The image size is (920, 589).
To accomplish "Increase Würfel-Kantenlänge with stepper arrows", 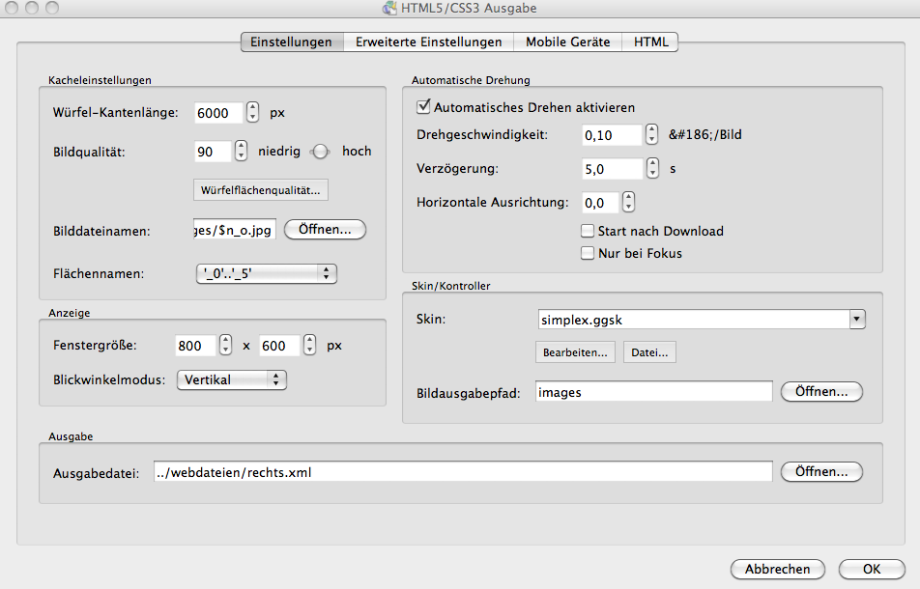I will 253,107.
